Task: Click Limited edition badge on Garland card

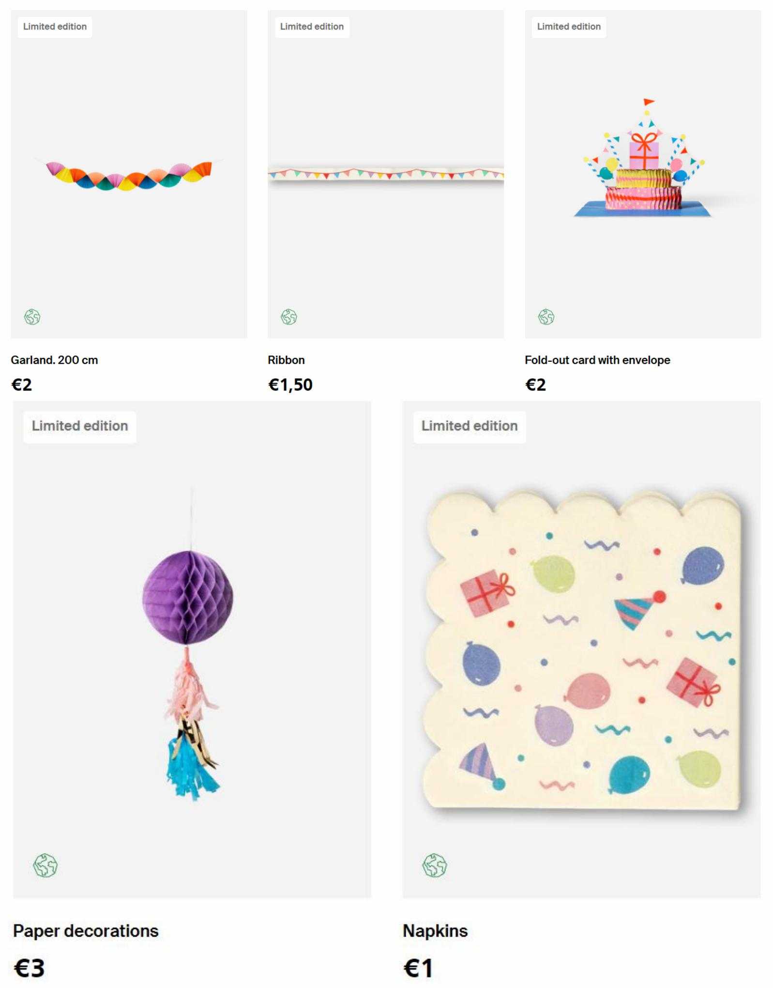Action: pos(55,27)
